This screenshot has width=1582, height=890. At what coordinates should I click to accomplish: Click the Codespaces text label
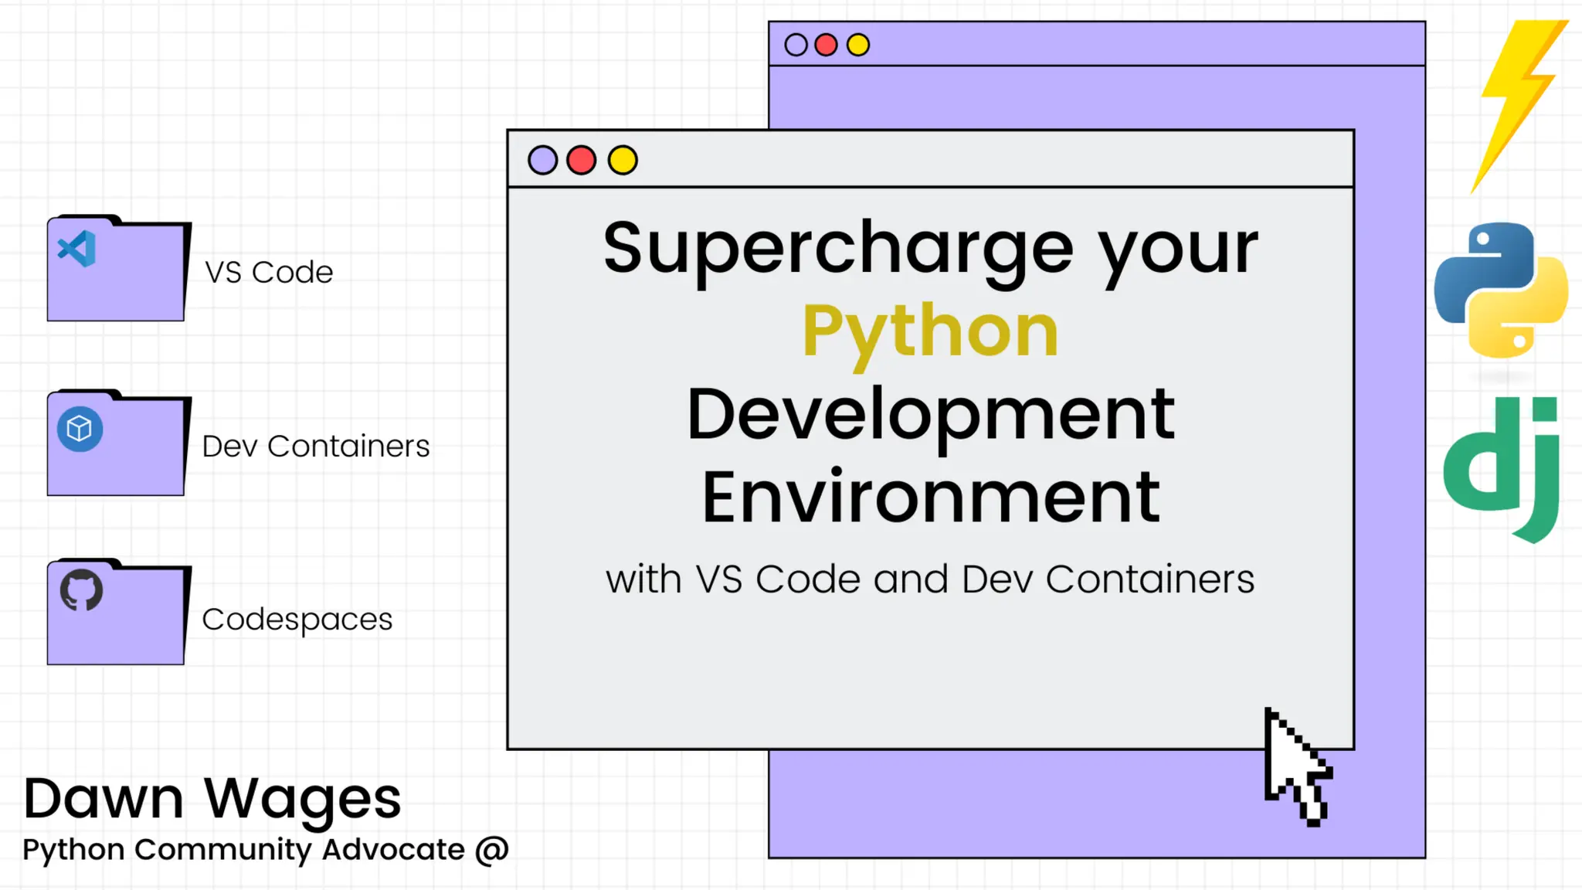click(297, 620)
